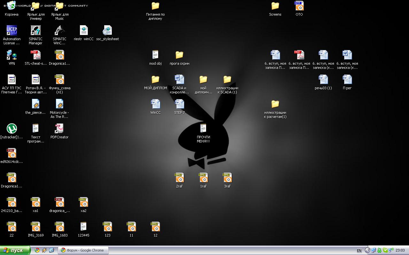Screen dimensions: 409x255
Task: Click the 23:03 taskbar clock
Action: point(400,250)
